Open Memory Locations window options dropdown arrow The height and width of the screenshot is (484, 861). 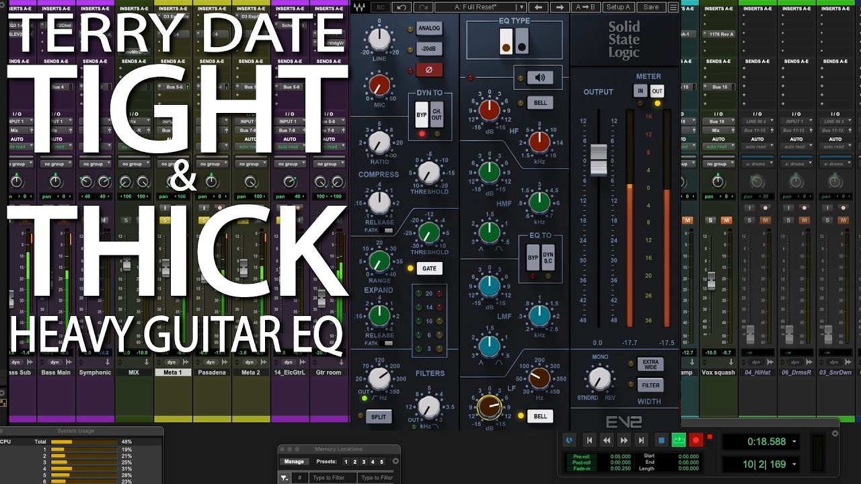(396, 462)
